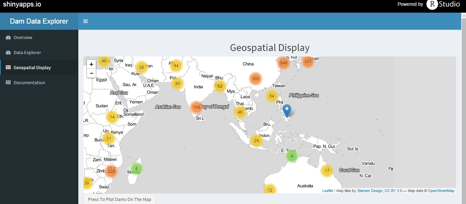Open the 17 dam cluster in northeast Australia
466x204 pixels.
pos(327,170)
